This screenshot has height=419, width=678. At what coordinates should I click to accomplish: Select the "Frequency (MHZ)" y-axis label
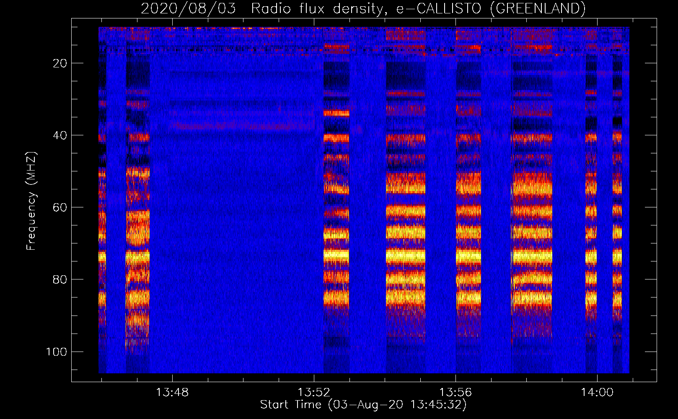pyautogui.click(x=31, y=201)
